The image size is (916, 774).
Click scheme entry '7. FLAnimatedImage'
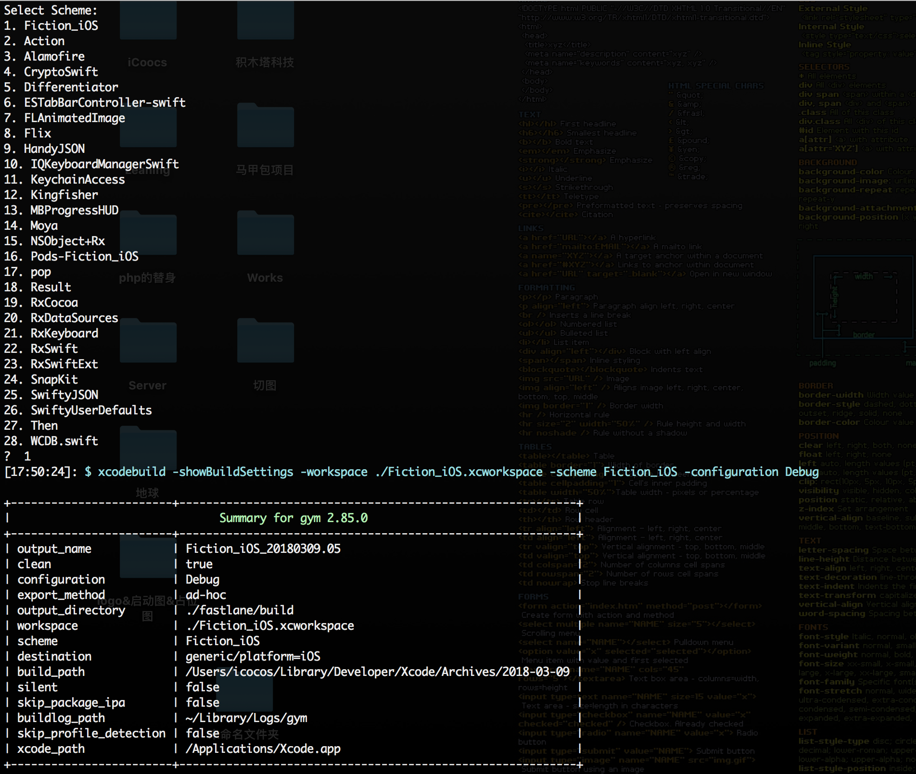click(64, 118)
